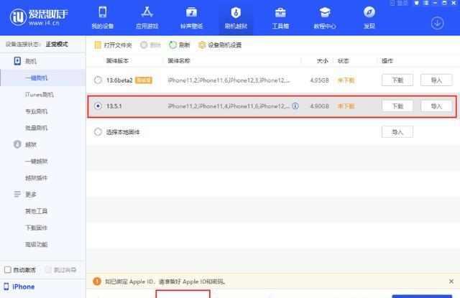Switch to the 刷机越狱 tab

click(236, 17)
